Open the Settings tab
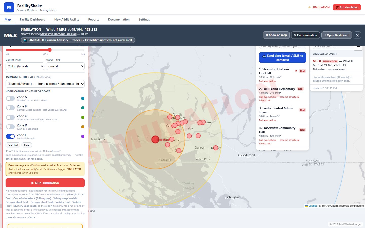Viewport: 365px width, 228px height. click(x=144, y=20)
